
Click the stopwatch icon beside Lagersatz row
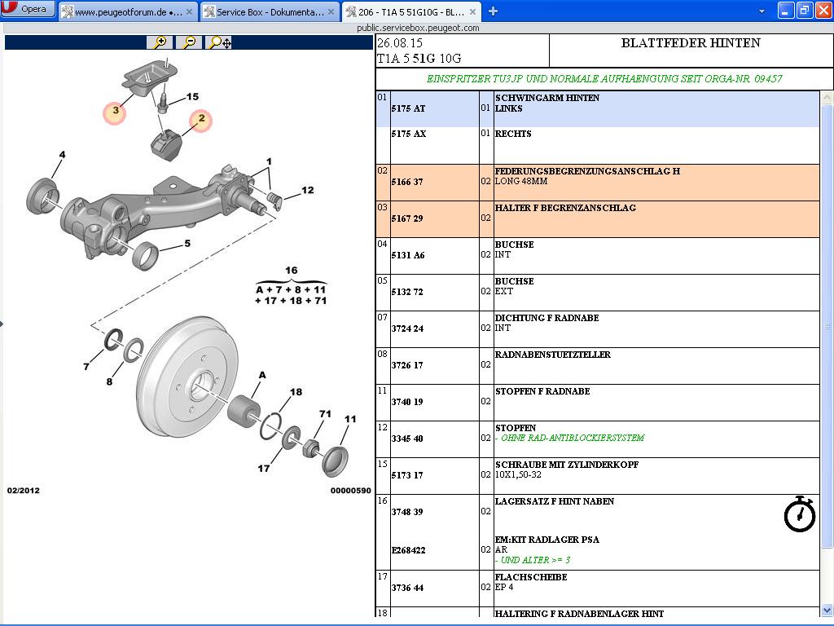tap(799, 514)
